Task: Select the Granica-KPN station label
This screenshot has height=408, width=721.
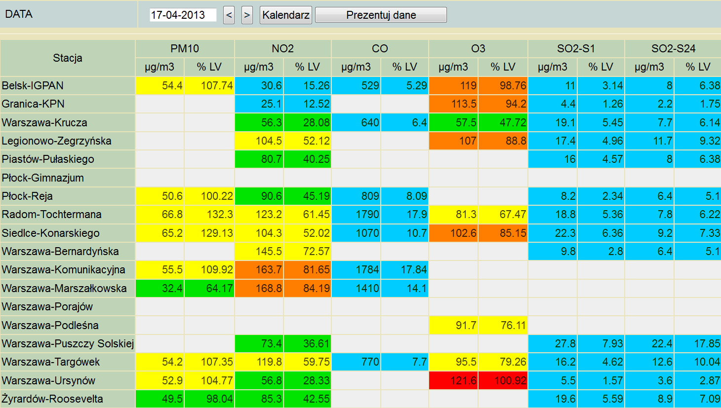Action: pyautogui.click(x=68, y=104)
